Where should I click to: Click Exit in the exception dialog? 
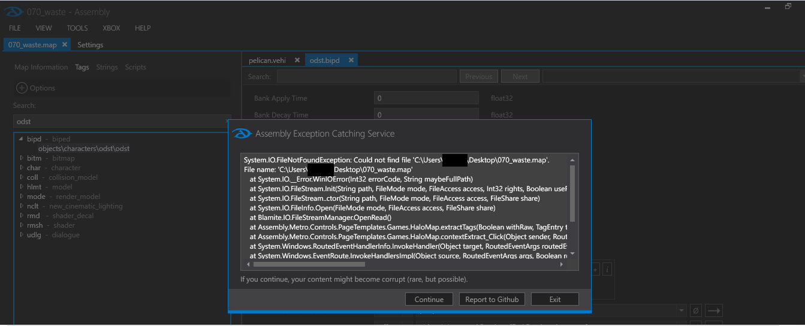(x=555, y=299)
